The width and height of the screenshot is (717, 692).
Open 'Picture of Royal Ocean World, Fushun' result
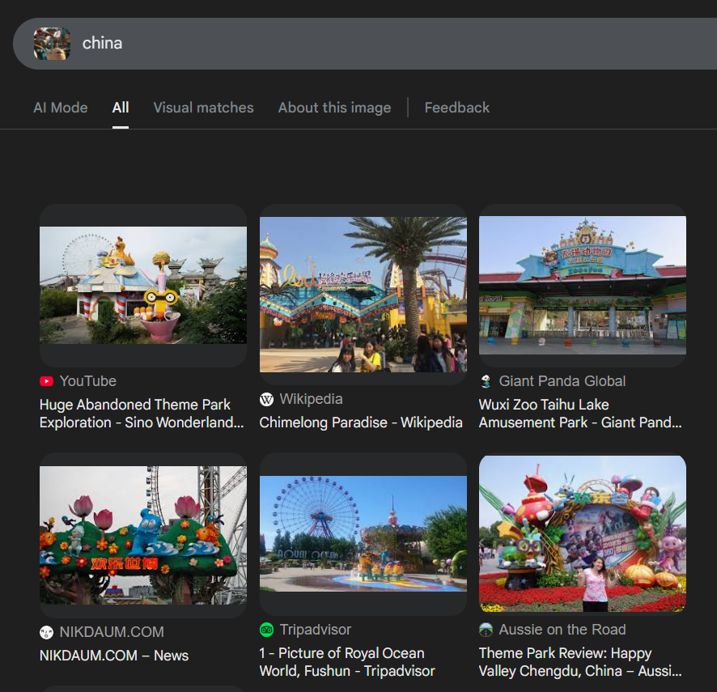pyautogui.click(x=347, y=662)
